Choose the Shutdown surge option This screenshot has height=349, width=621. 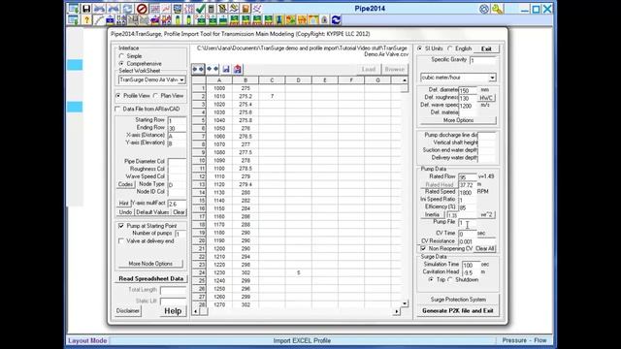(x=450, y=279)
